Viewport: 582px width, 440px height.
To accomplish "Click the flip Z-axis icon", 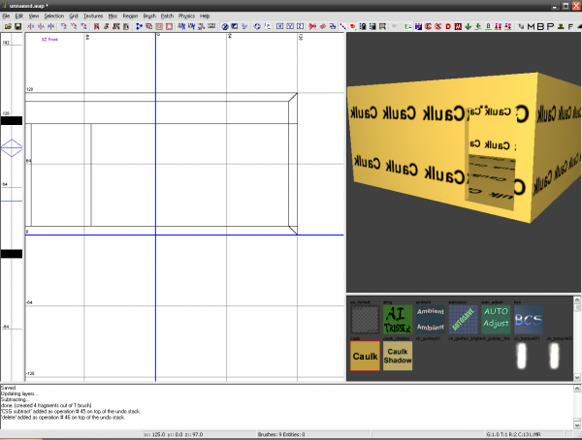I will coord(50,26).
